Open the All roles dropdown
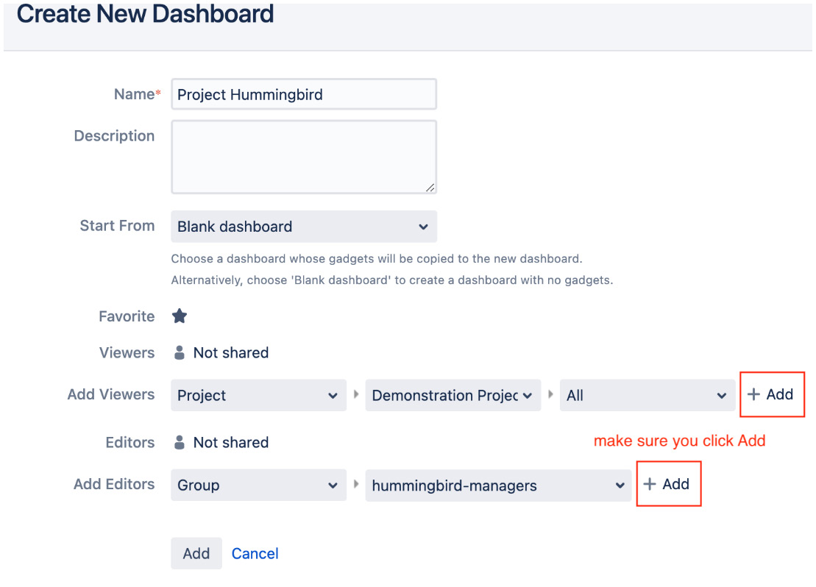The height and width of the screenshot is (587, 816). (x=648, y=396)
